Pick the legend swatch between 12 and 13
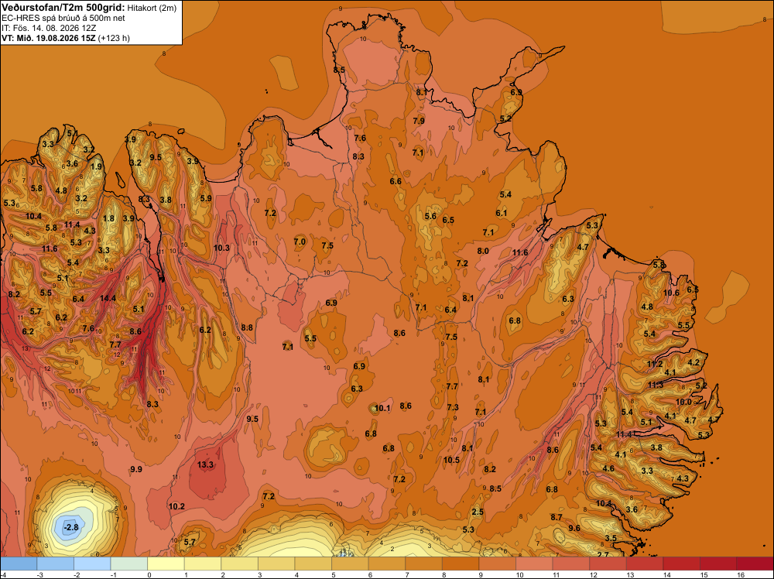 click(x=608, y=564)
